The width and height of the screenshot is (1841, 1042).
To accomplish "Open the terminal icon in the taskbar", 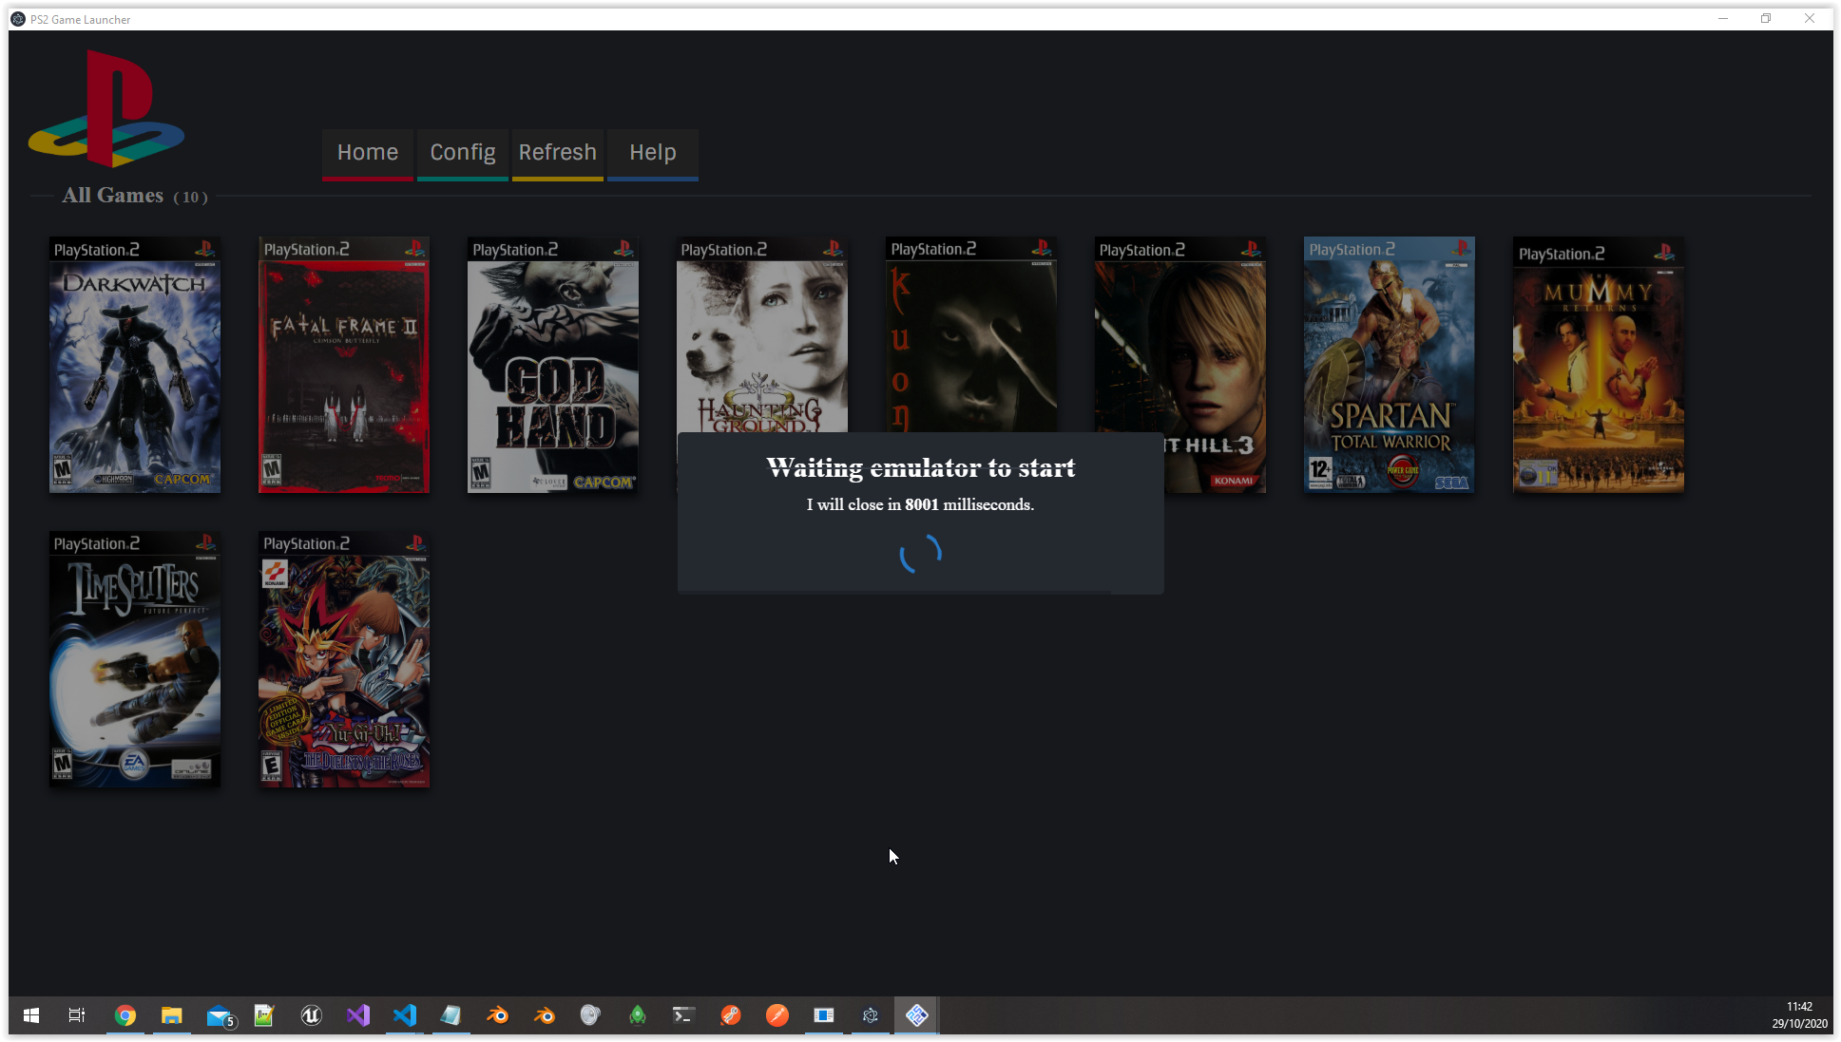I will (683, 1015).
